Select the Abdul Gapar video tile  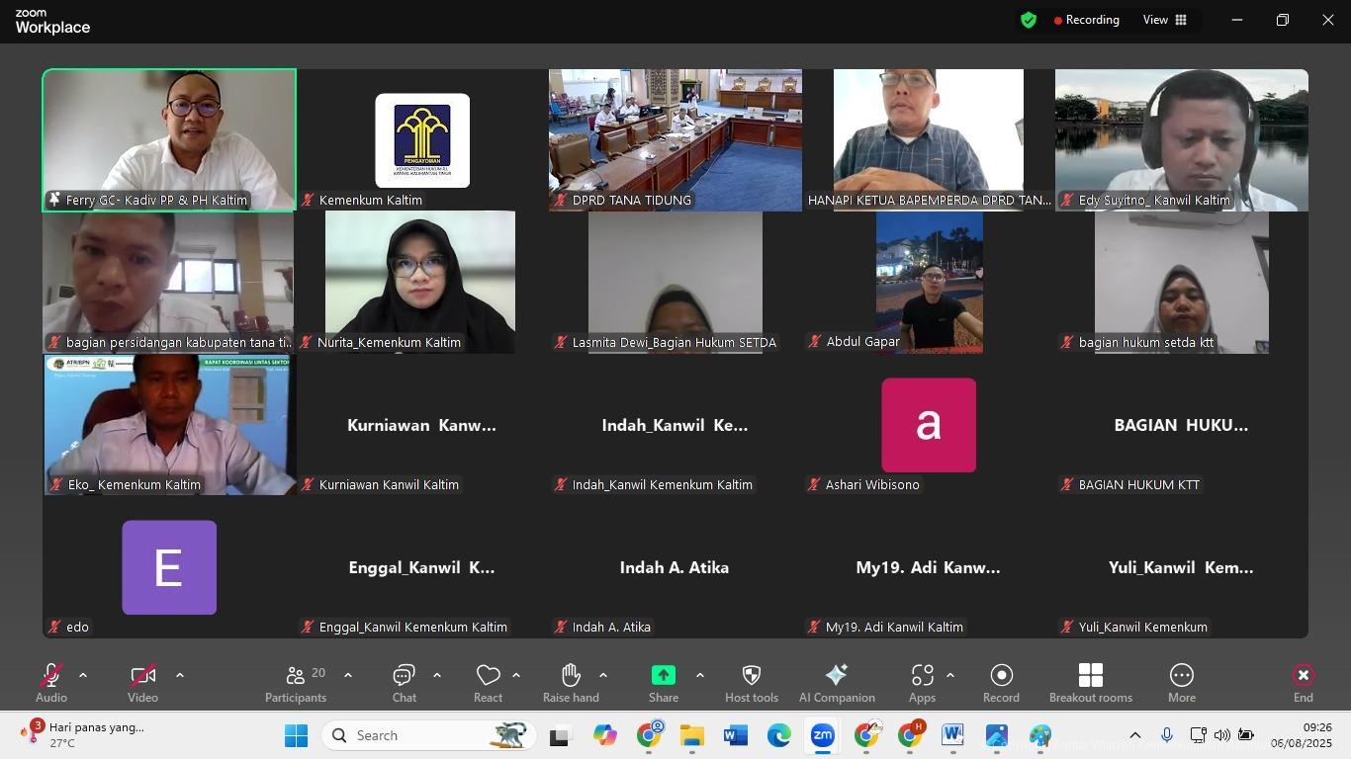click(x=930, y=282)
